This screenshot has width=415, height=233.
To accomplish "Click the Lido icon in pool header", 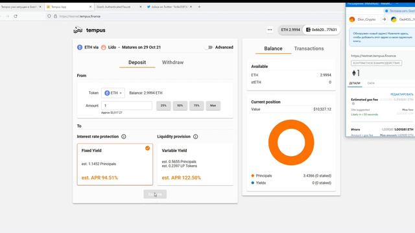I will click(104, 47).
